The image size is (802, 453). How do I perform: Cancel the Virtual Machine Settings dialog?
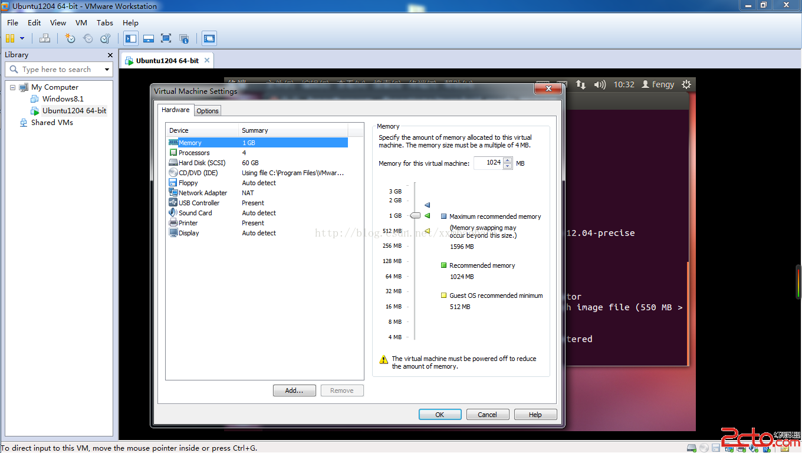click(488, 415)
